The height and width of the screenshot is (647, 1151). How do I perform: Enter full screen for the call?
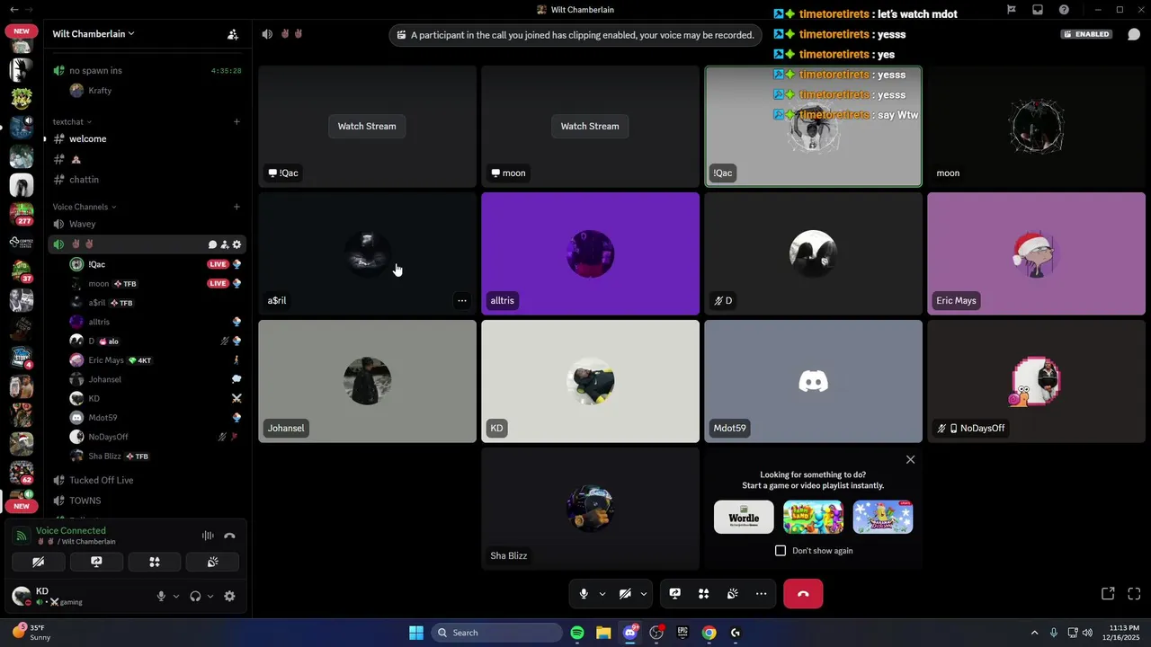coord(1134,594)
